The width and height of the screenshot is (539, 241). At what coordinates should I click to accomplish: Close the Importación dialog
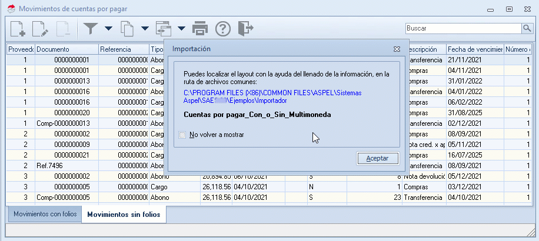pyautogui.click(x=397, y=49)
